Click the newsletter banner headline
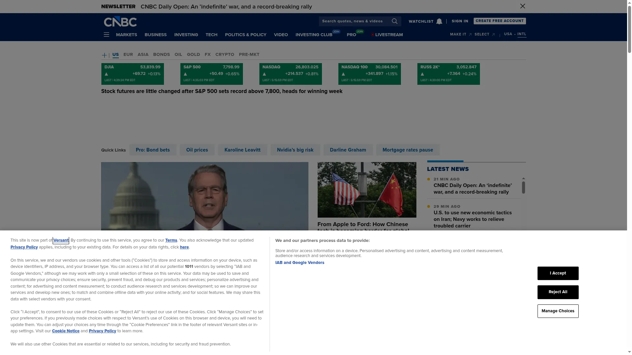This screenshot has height=355, width=632. (226, 7)
